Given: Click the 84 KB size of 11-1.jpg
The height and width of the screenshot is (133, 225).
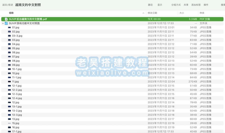Looking at the screenshot, I should point(193,77).
